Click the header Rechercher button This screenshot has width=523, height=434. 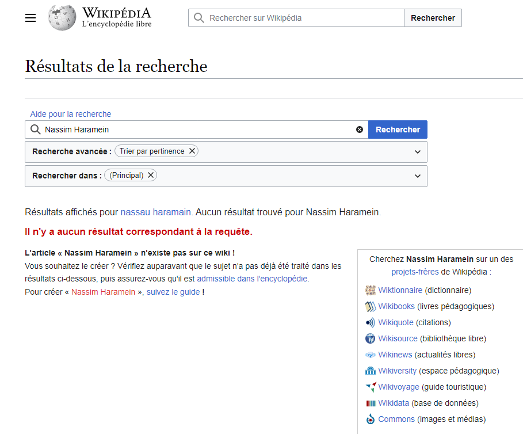(433, 18)
